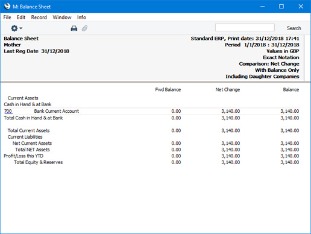Screen dimensions: 311x234
Task: Click the application logo in title bar
Action: coord(7,6)
